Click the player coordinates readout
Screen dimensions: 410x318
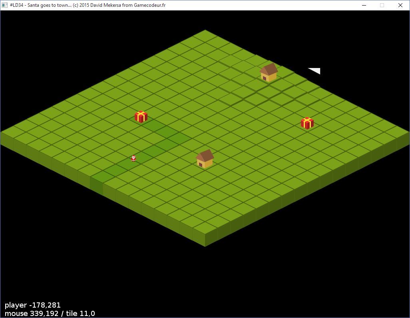click(x=33, y=305)
